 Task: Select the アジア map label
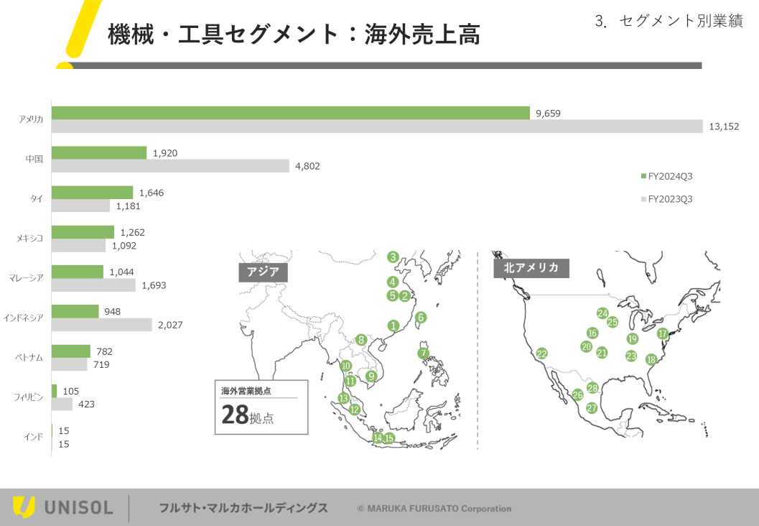[x=264, y=272]
